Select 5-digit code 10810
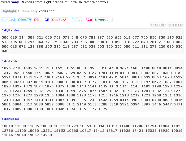Viewport: 186px width, 141px height. [7, 126]
